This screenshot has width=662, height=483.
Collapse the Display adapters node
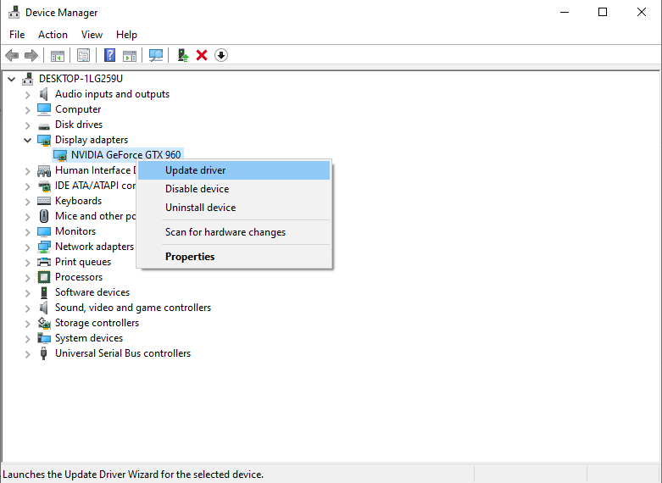tap(27, 140)
